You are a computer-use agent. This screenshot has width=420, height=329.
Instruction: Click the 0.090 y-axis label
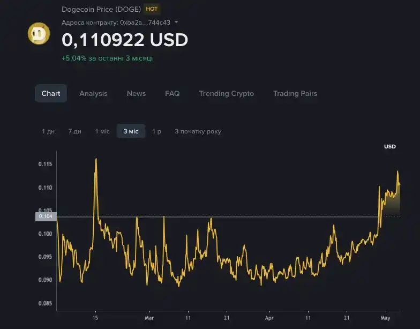click(45, 280)
